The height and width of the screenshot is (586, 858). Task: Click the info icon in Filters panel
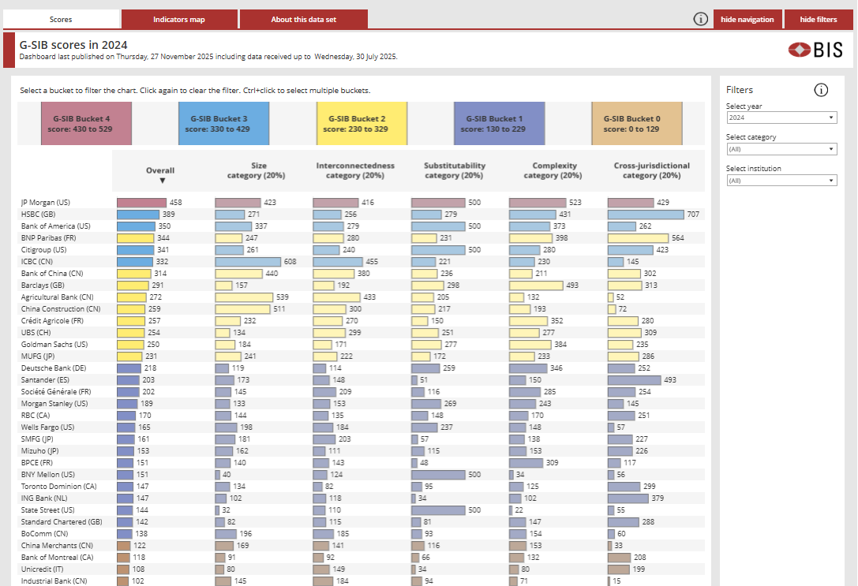pyautogui.click(x=821, y=90)
